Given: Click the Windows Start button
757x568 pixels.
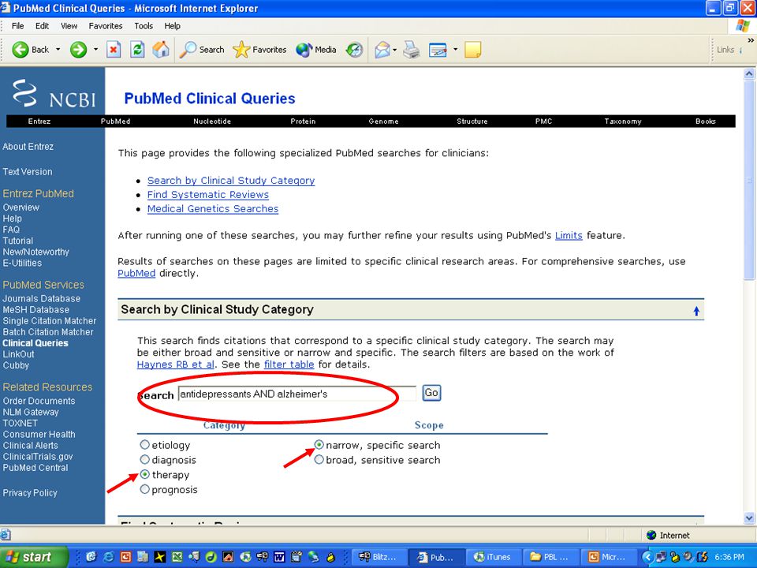Looking at the screenshot, I should (x=34, y=557).
